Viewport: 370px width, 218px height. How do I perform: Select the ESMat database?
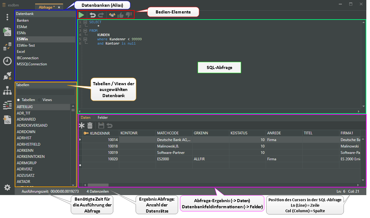point(45,27)
